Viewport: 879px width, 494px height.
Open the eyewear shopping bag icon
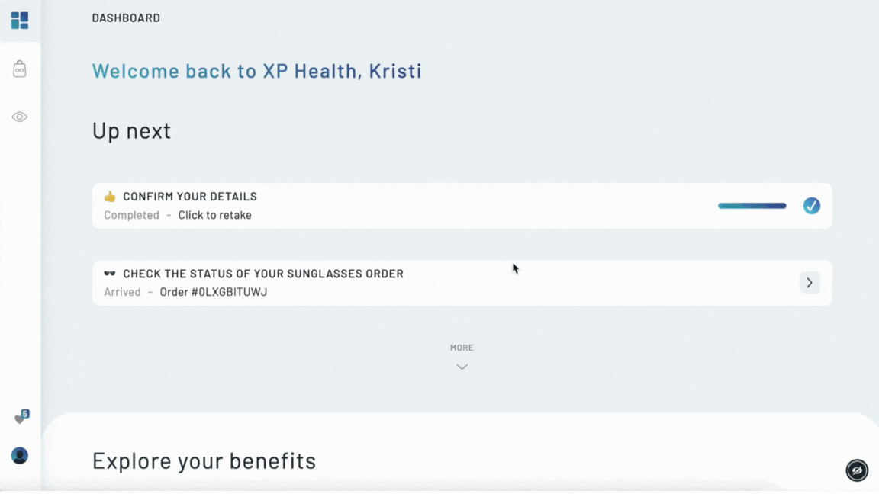click(x=20, y=69)
